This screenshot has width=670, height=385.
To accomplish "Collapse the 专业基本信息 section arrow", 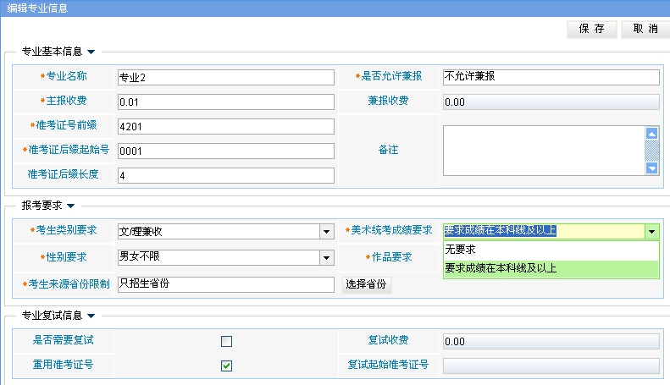I will [91, 52].
